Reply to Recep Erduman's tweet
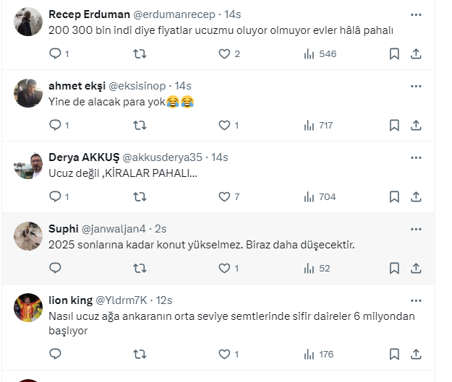This screenshot has width=452, height=382. (56, 53)
